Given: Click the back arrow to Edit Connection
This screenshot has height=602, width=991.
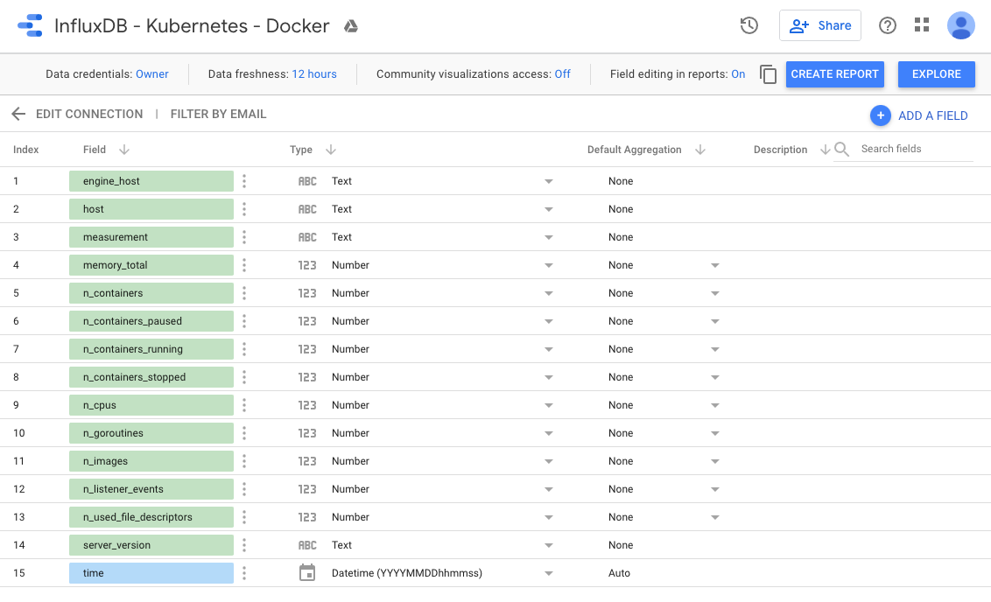Looking at the screenshot, I should [18, 114].
